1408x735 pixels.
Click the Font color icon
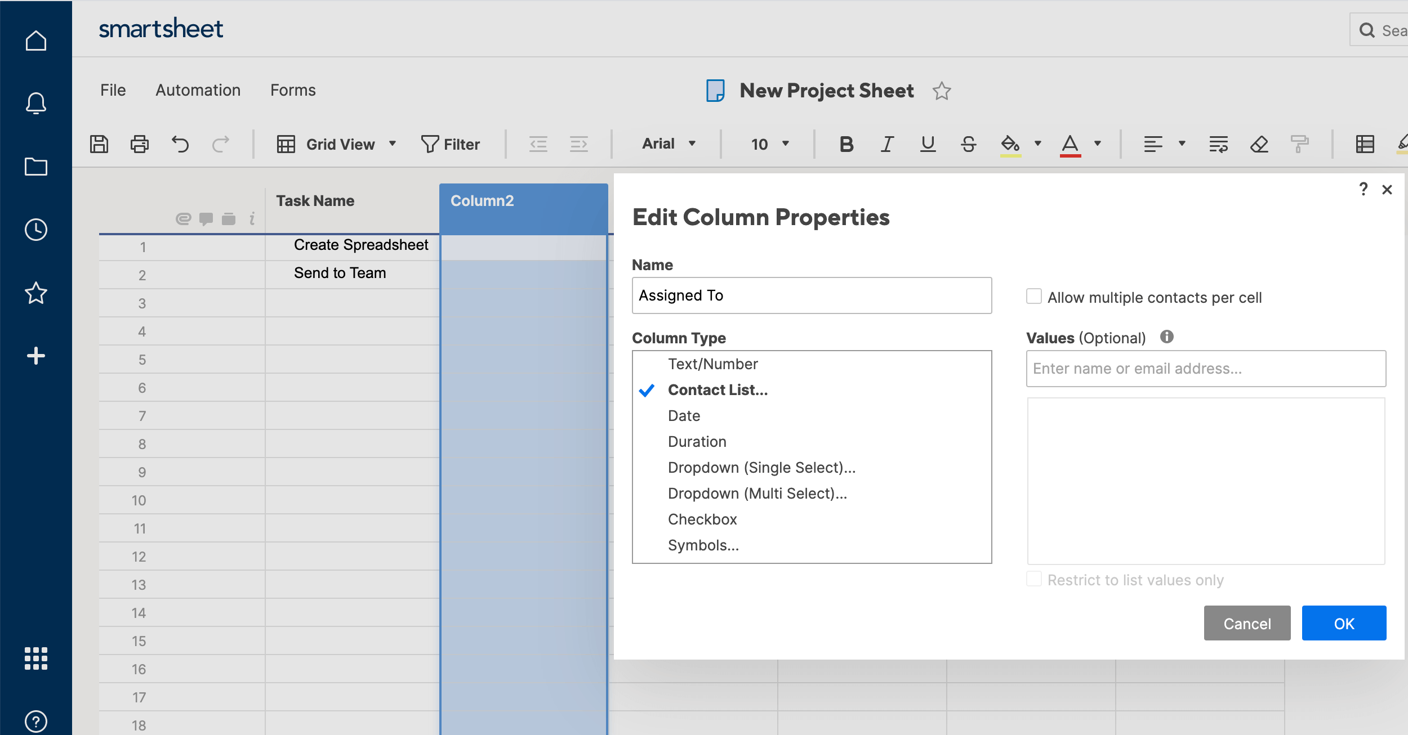(1070, 144)
